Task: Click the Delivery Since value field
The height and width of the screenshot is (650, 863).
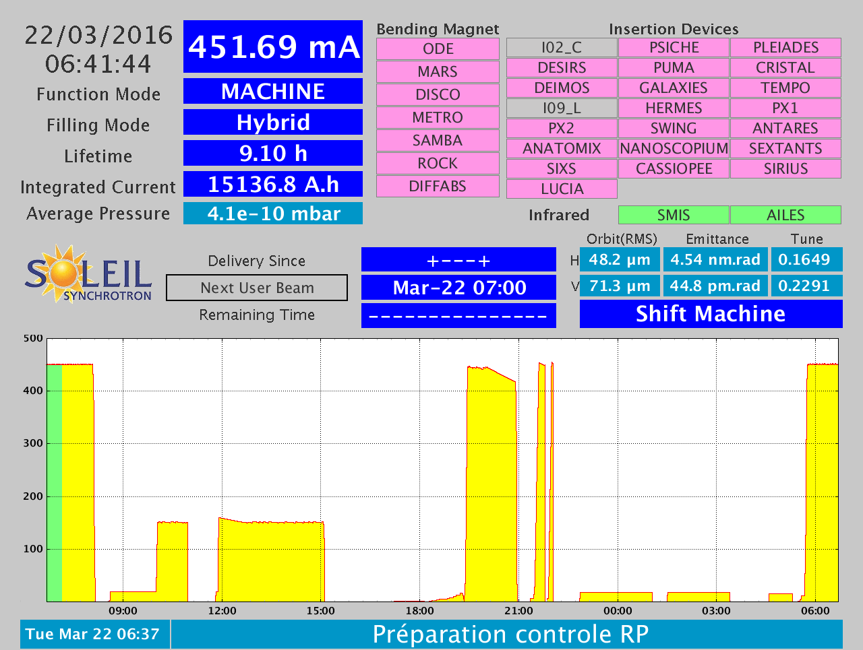Action: click(x=458, y=260)
